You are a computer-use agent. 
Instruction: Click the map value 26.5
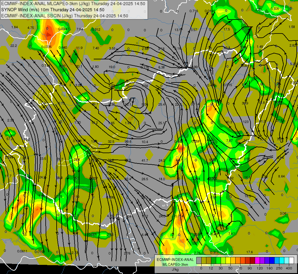pos(145,179)
